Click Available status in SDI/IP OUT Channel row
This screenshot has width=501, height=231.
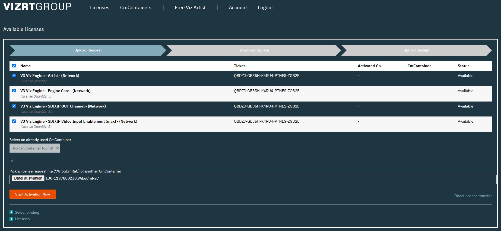(465, 106)
